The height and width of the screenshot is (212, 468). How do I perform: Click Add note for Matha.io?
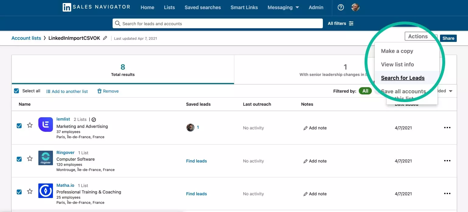pos(315,194)
